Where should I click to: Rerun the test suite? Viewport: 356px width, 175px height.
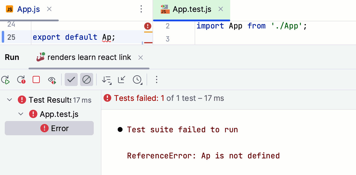pyautogui.click(x=6, y=79)
